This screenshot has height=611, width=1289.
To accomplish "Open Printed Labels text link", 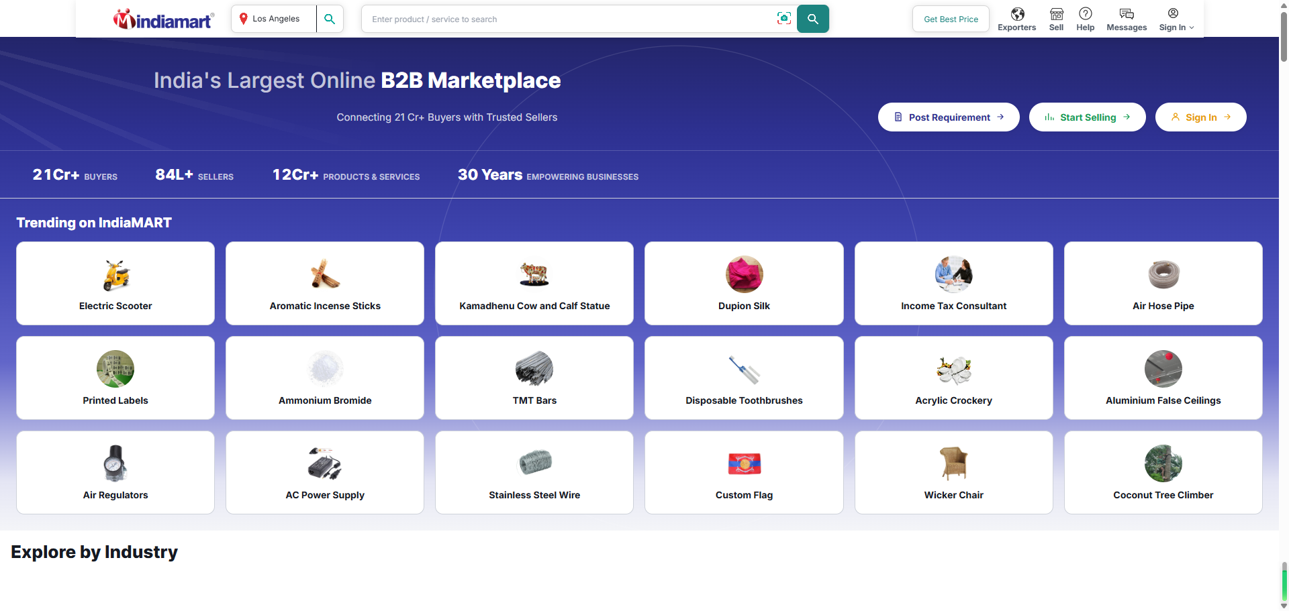I will (115, 400).
